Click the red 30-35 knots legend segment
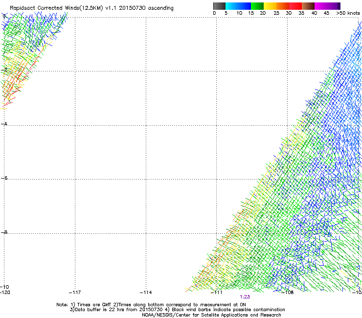The width and height of the screenshot is (362, 318). tap(295, 6)
